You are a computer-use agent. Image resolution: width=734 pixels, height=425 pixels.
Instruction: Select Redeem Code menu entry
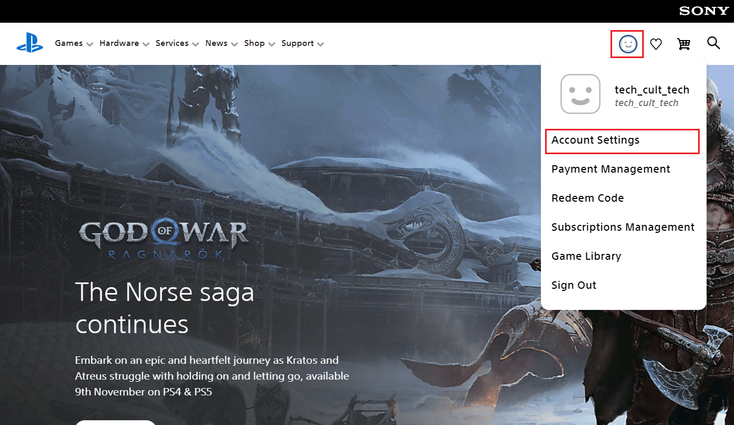coord(587,199)
